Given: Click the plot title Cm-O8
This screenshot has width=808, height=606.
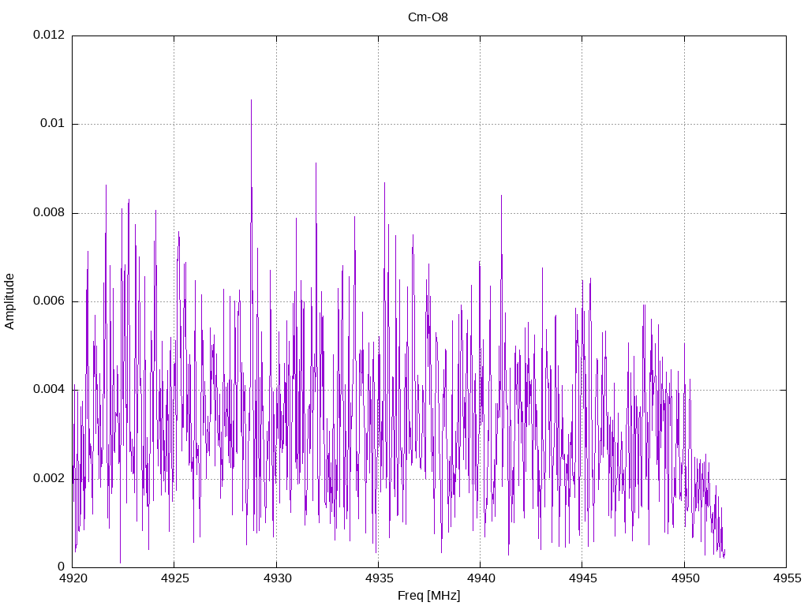Looking at the screenshot, I should click(x=428, y=17).
